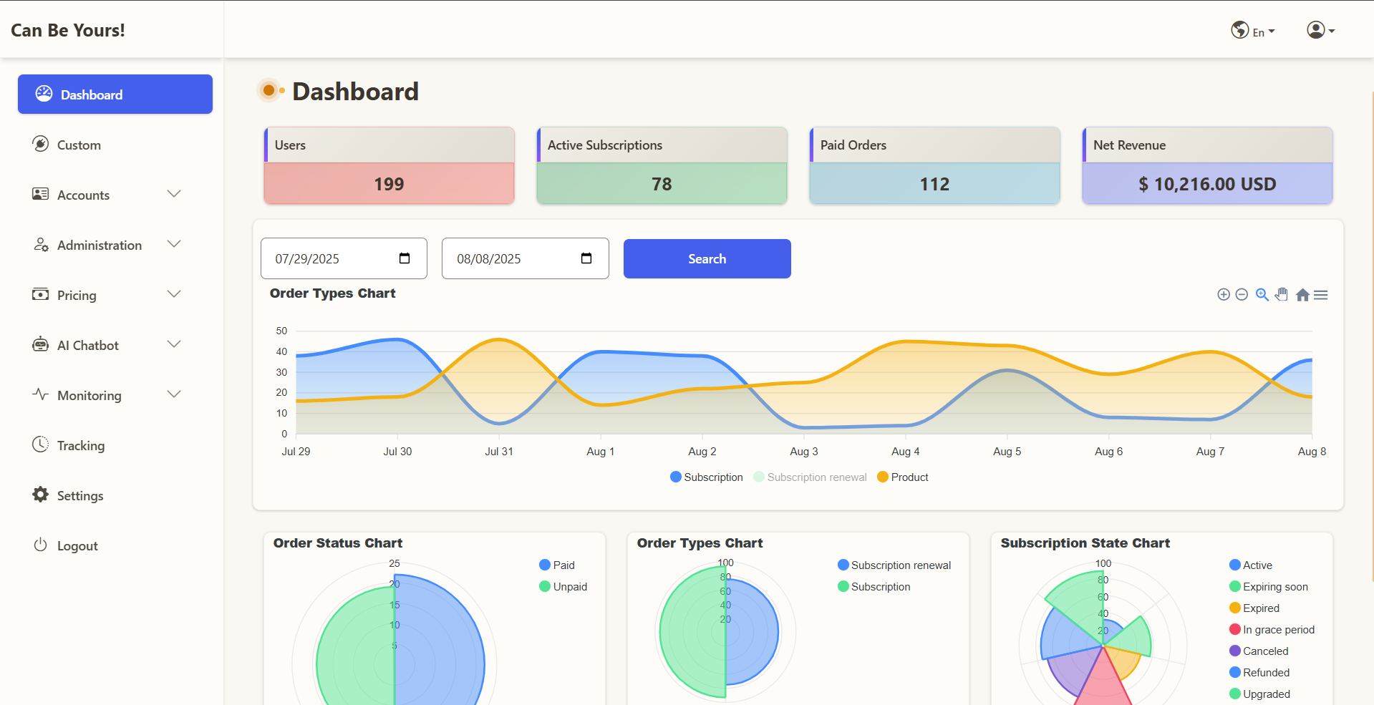Open the user profile dropdown
The width and height of the screenshot is (1374, 705).
pyautogui.click(x=1320, y=30)
